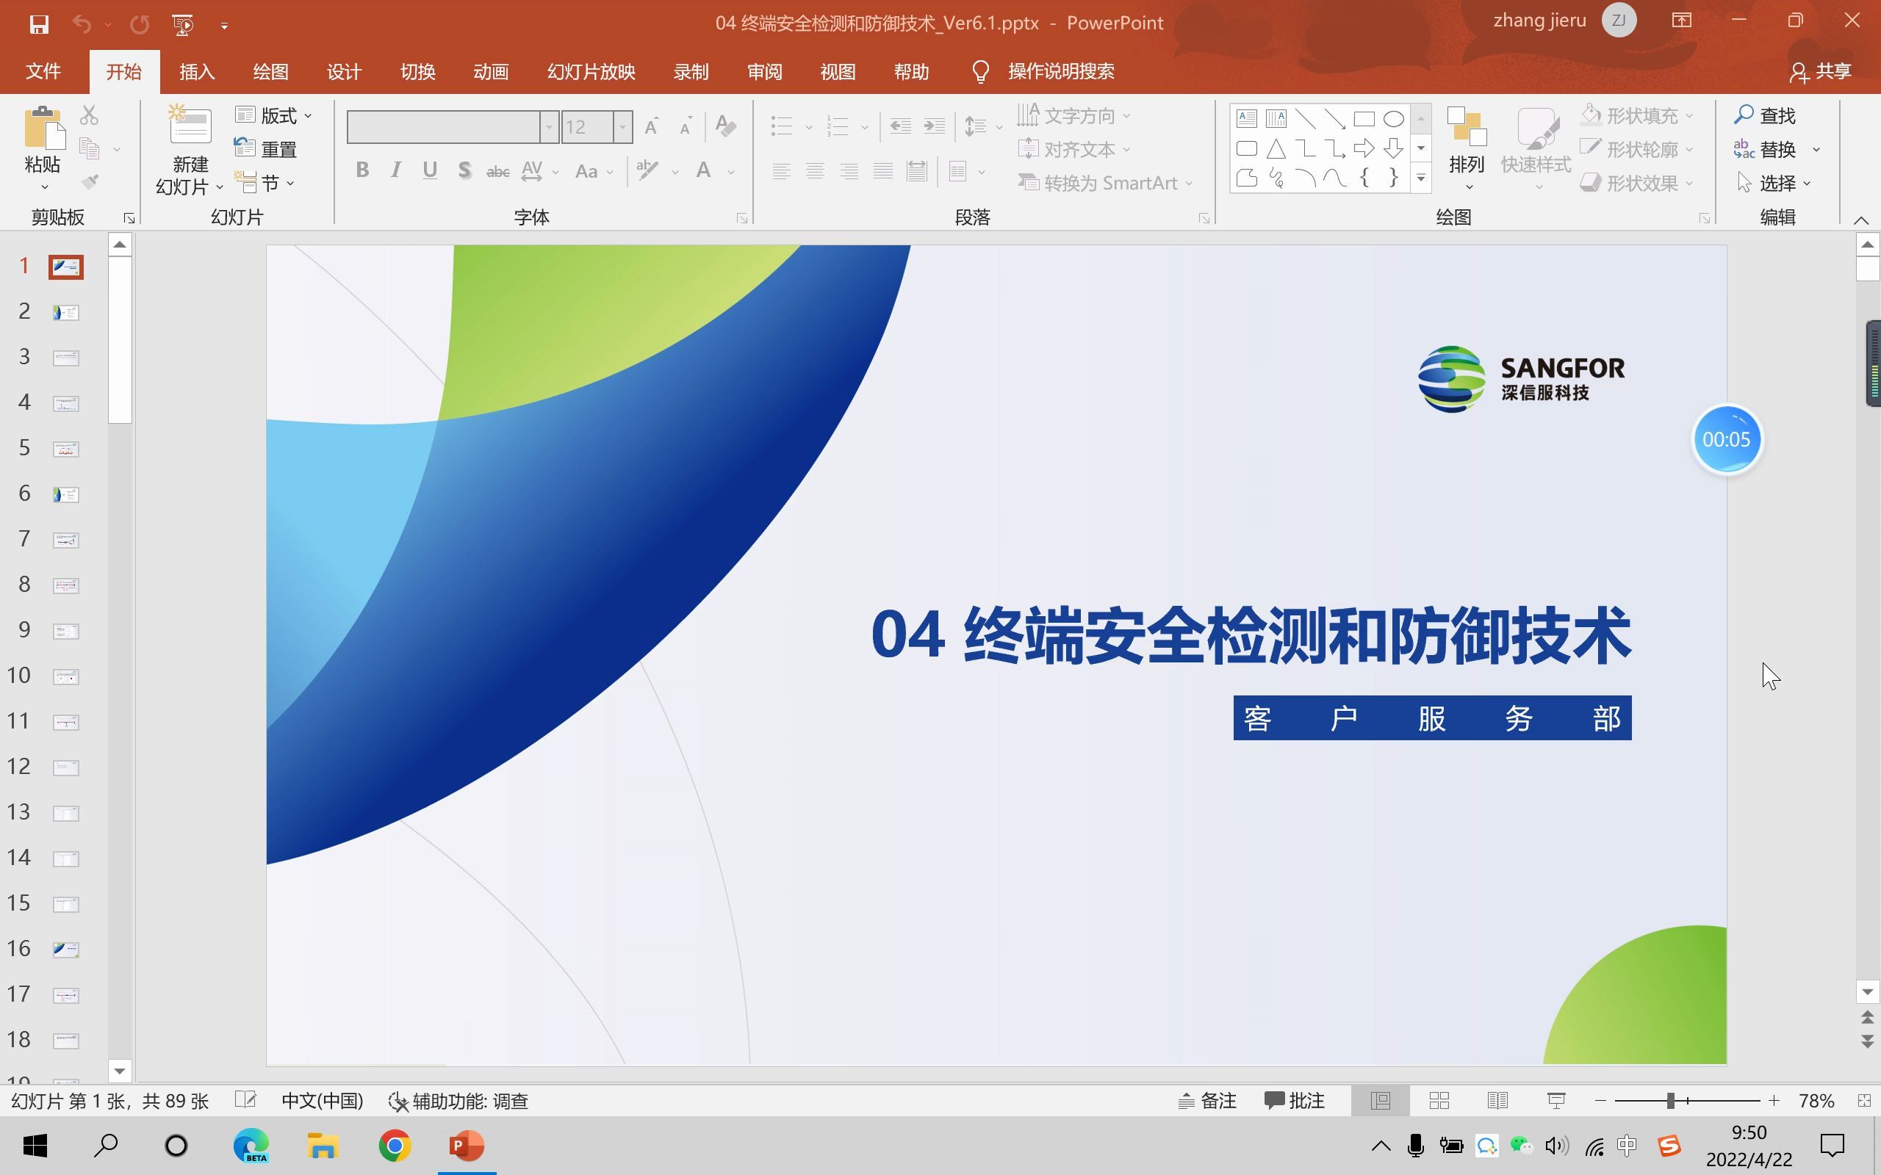Open Shape Effects (形状效果) dropdown
1881x1175 pixels.
tap(1637, 184)
